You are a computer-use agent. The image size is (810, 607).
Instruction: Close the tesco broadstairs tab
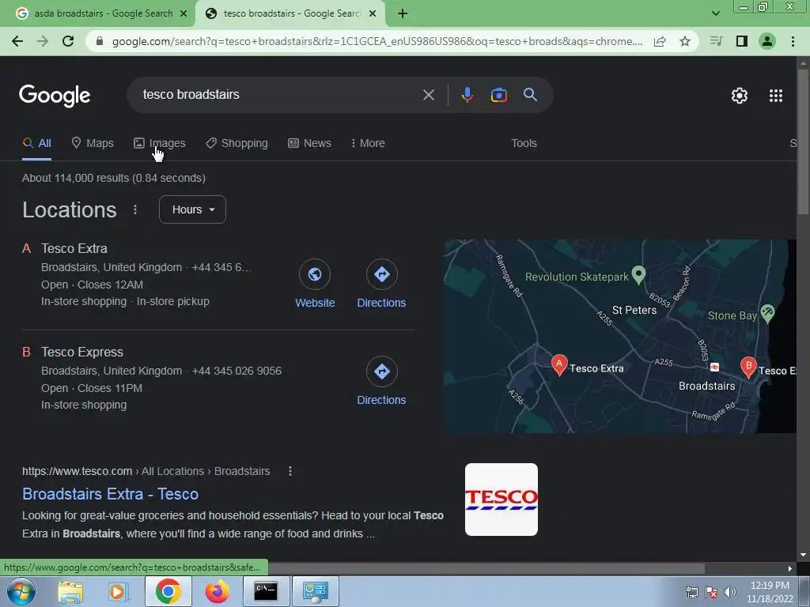click(x=373, y=13)
